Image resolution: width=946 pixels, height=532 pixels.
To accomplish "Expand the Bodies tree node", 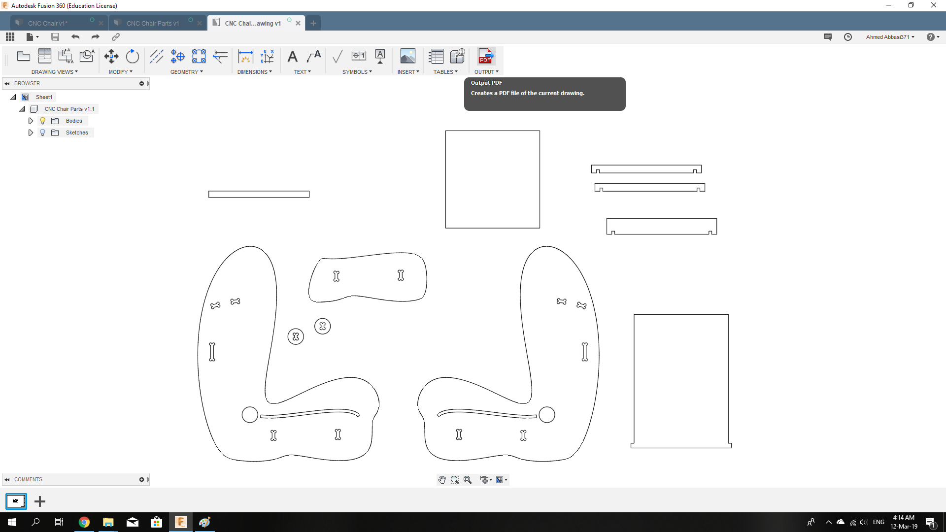I will [x=31, y=121].
